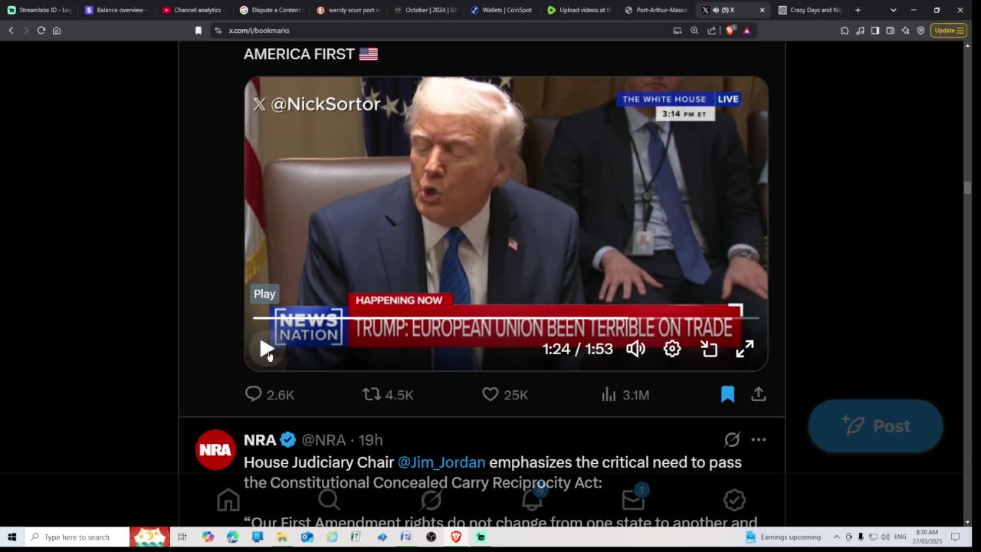Go back in browser history
Screen dimensions: 981x552
(x=11, y=30)
